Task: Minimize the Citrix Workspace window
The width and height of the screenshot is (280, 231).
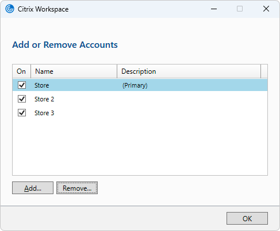Action: pyautogui.click(x=214, y=9)
